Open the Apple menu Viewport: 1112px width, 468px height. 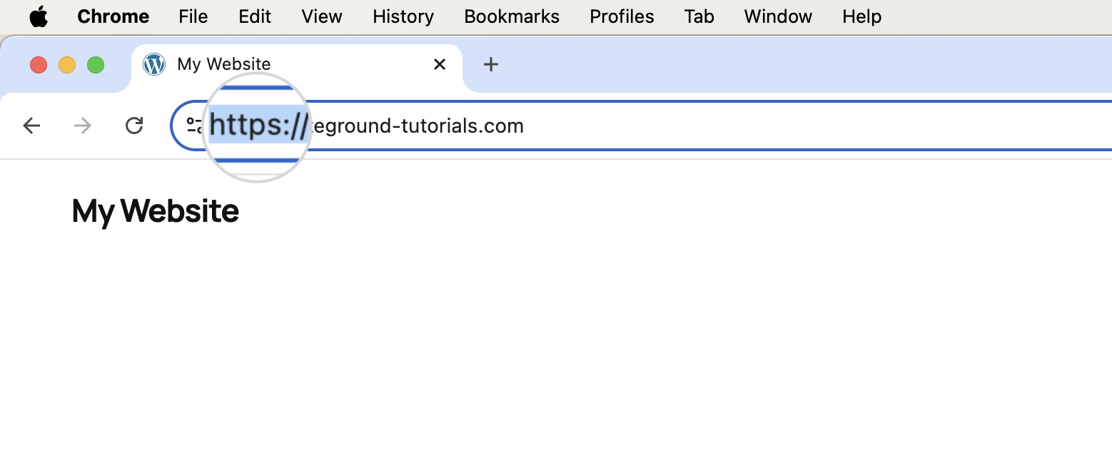click(x=39, y=16)
